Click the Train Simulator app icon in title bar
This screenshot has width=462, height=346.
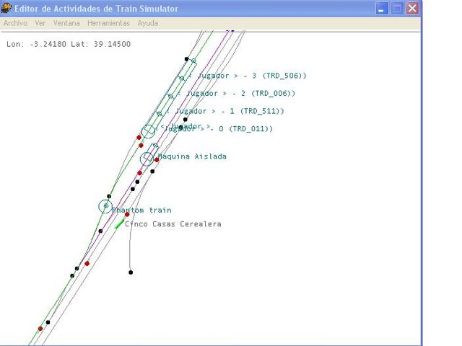point(7,9)
